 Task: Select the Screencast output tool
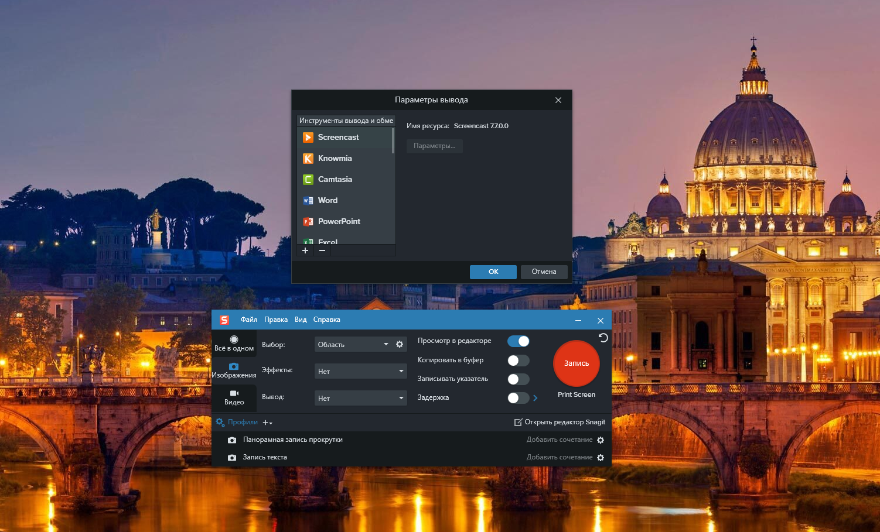pos(338,137)
